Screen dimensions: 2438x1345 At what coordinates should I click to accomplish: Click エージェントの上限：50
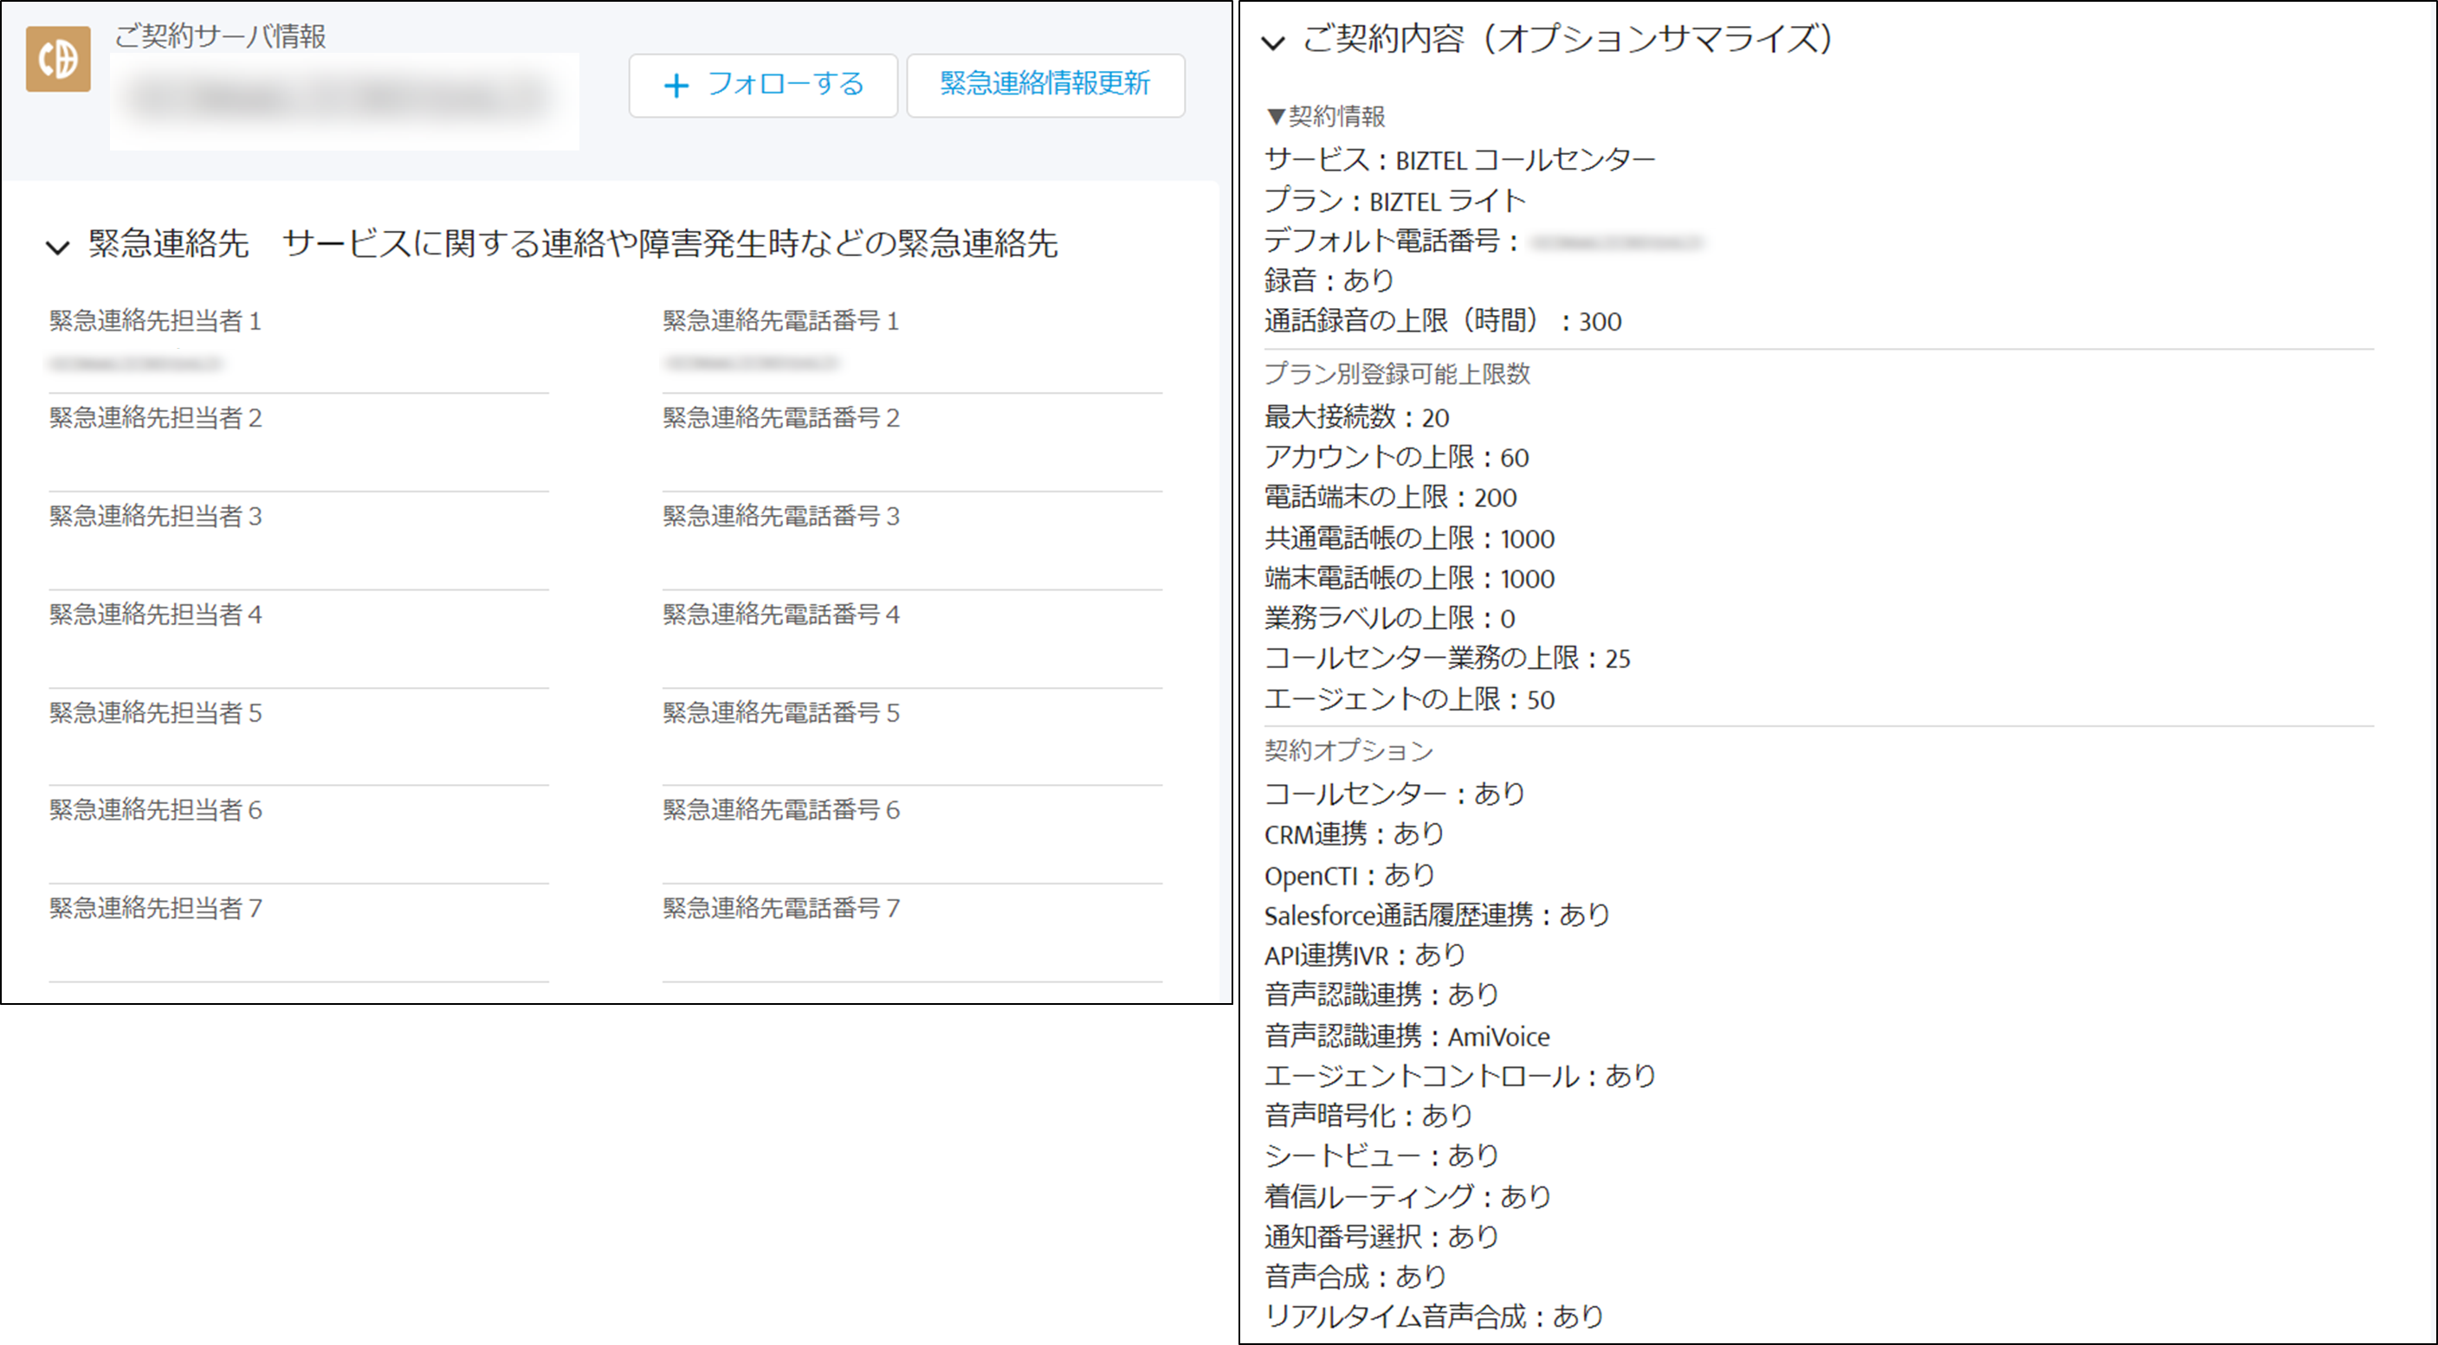pyautogui.click(x=1409, y=699)
